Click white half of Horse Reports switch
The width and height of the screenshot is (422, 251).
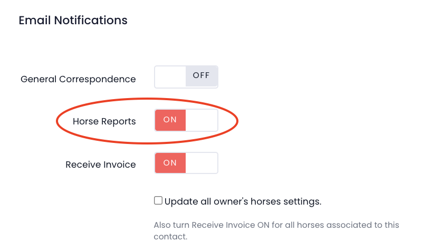pos(202,120)
